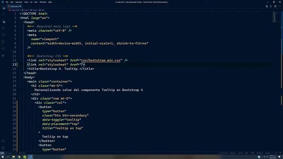Click the class="row mt-5" div line
Screen dimensions: 283x159
(x=51, y=98)
